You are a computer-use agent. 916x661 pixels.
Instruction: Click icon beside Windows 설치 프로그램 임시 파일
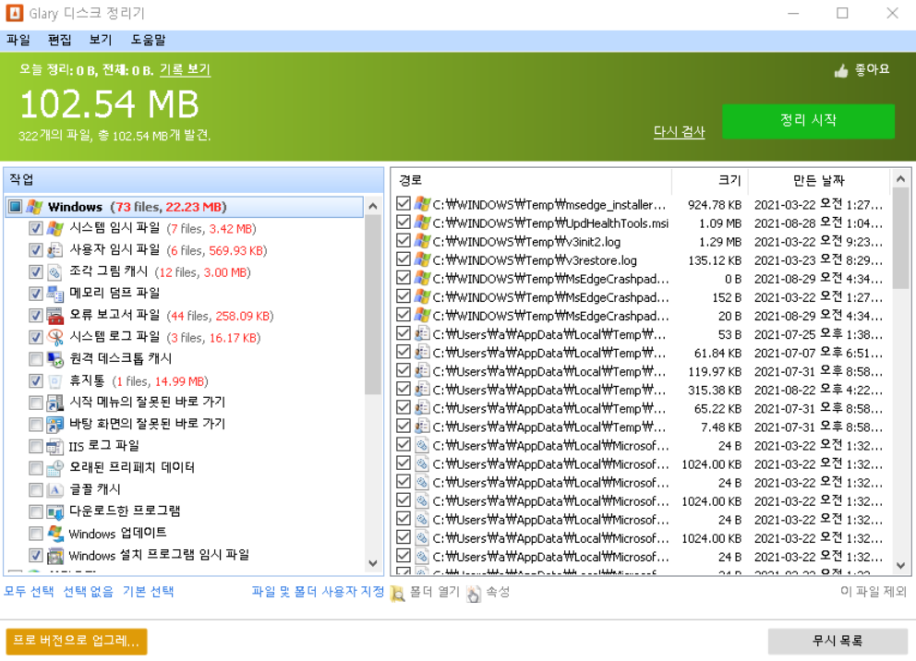tap(55, 556)
